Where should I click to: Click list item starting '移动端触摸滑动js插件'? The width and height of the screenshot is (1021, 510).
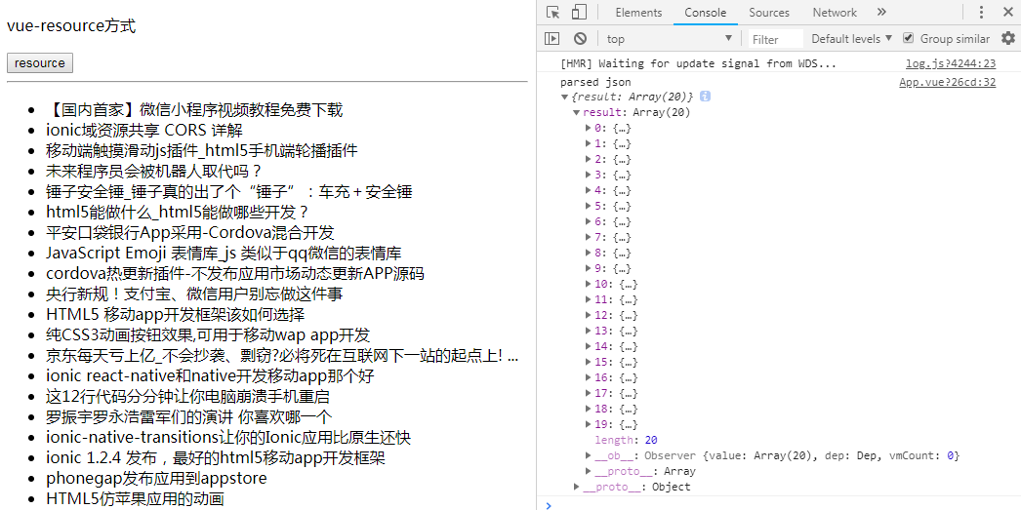(x=202, y=151)
